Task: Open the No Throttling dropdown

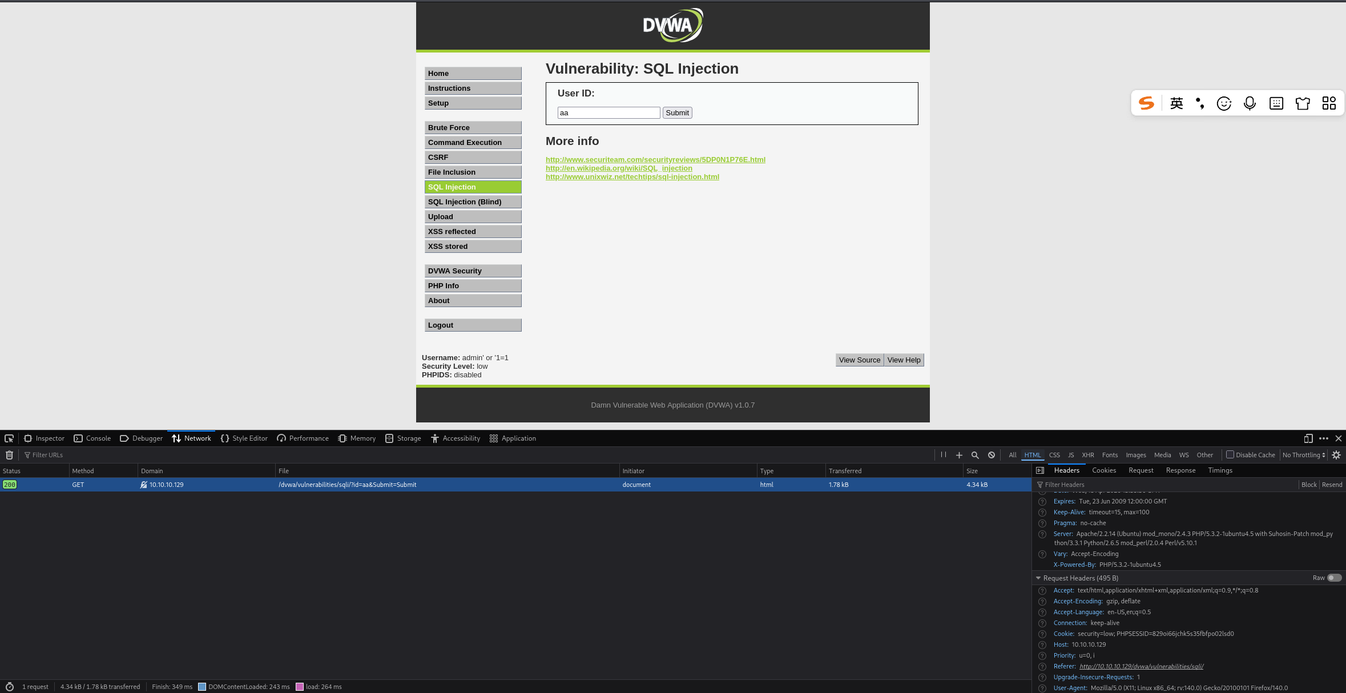Action: [x=1304, y=455]
